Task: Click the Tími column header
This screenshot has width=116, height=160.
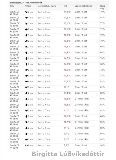Action: point(12,6)
